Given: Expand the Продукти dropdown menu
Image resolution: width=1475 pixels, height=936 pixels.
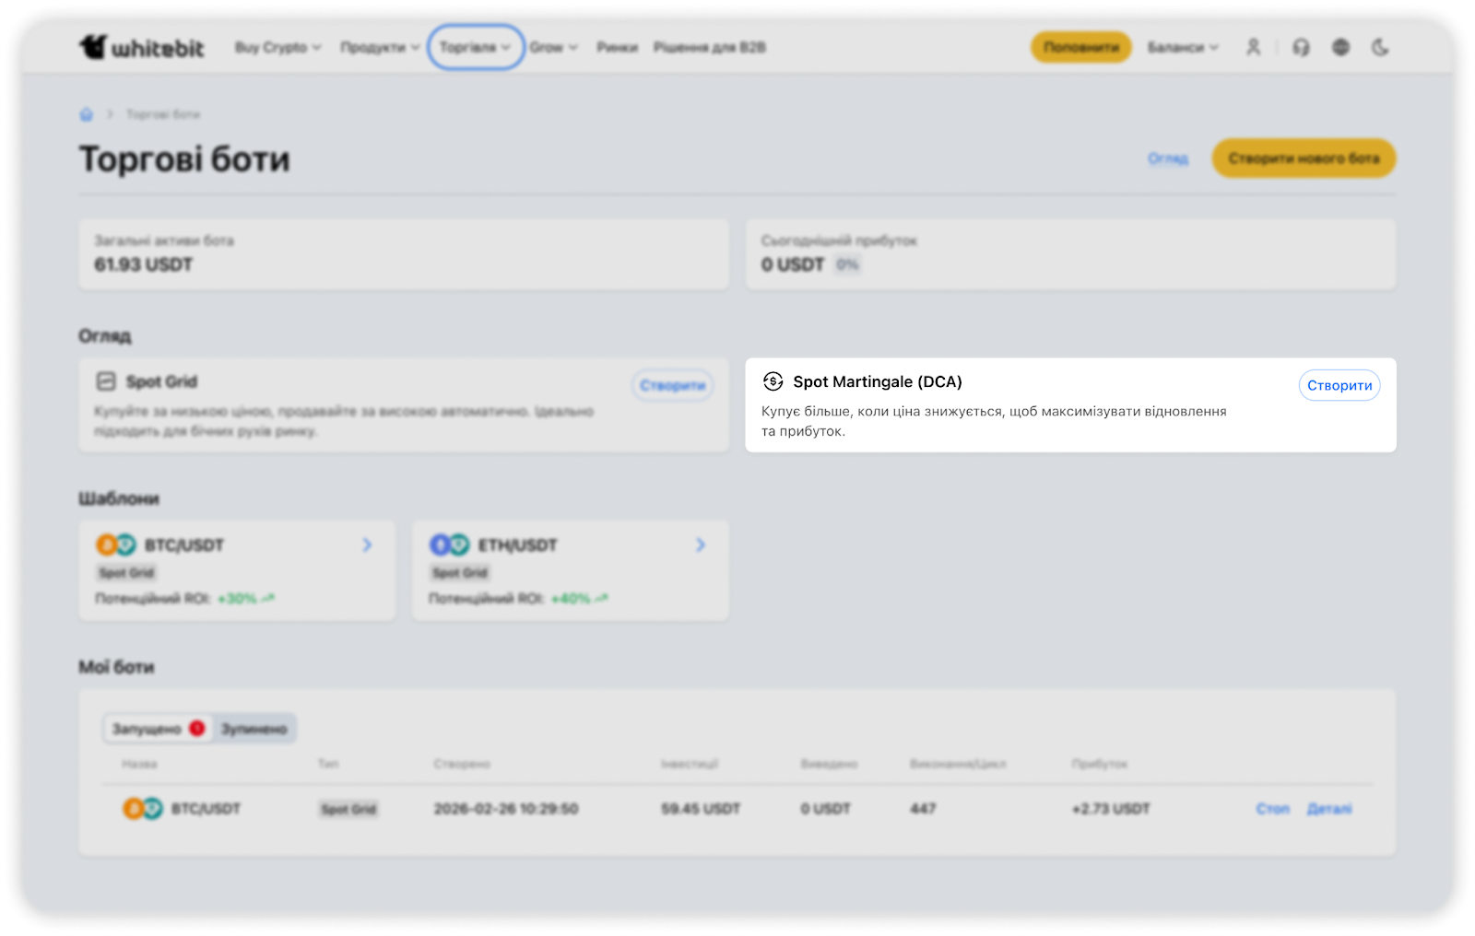Looking at the screenshot, I should click(380, 47).
